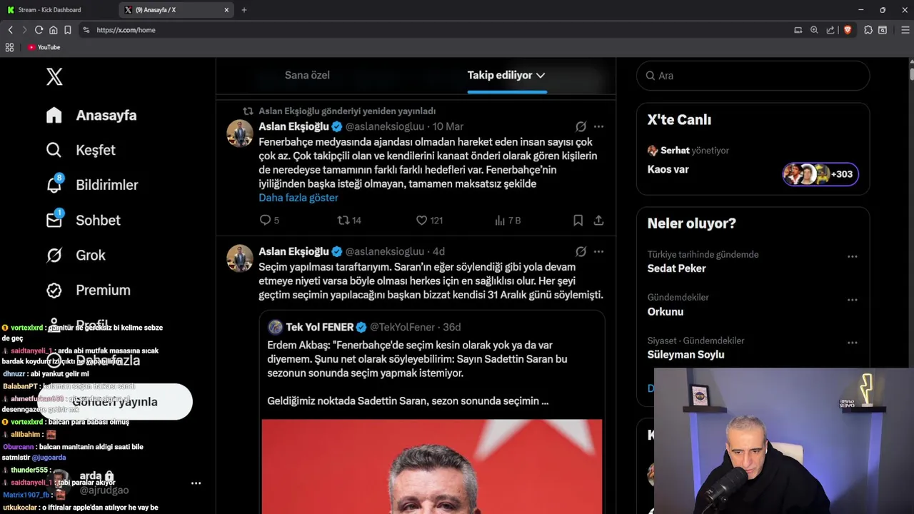The width and height of the screenshot is (914, 514).
Task: Open Brave Shields lion icon
Action: click(848, 30)
